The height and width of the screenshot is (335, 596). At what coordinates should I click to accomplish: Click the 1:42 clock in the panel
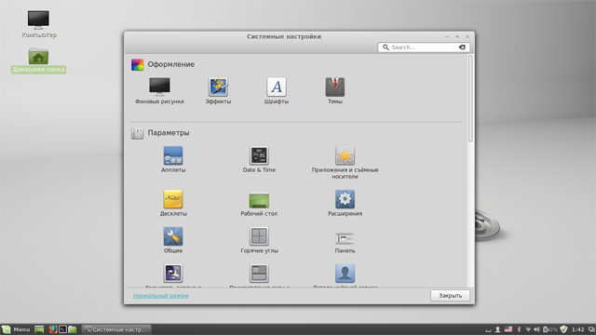577,329
